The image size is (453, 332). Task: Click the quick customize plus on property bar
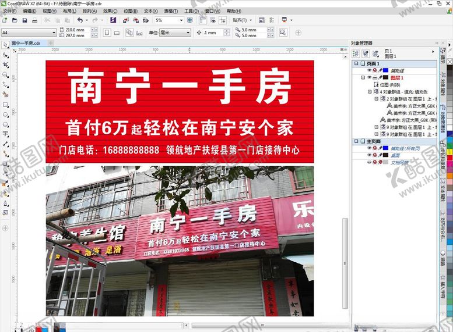(298, 33)
